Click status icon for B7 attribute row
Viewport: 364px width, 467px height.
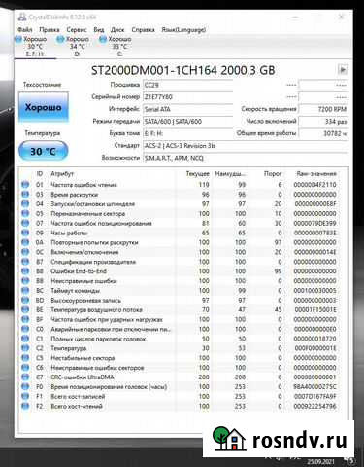point(25,262)
